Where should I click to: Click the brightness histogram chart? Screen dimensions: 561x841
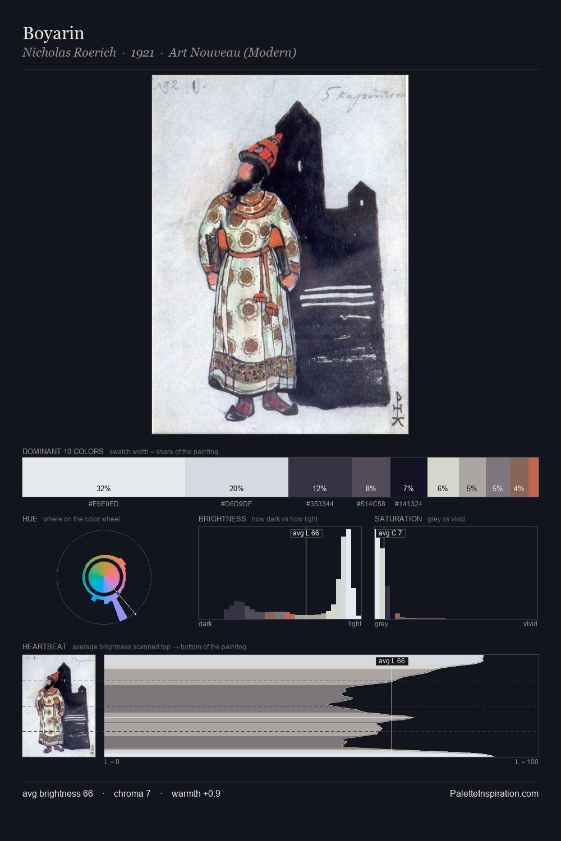pos(280,573)
